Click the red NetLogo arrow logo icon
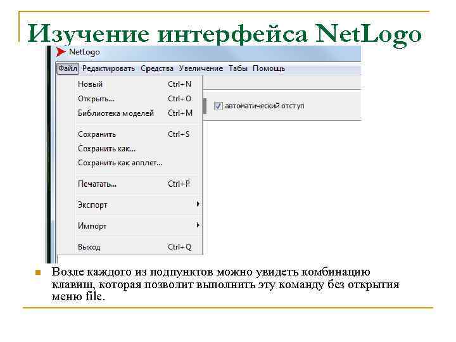Viewport: 456px width, 342px height. (x=61, y=52)
